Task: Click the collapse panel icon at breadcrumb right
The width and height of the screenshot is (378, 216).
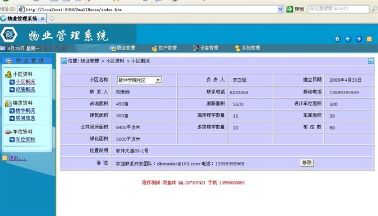Action: click(371, 61)
